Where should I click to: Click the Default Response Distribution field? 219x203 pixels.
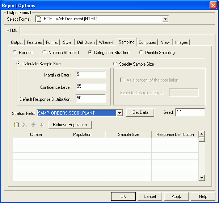tap(90, 98)
